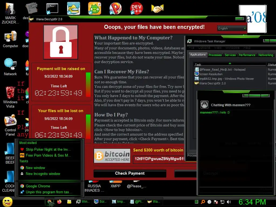Click the padlock image in Wana Decrypt0r
Screen dimensions: 276x207
[61, 42]
